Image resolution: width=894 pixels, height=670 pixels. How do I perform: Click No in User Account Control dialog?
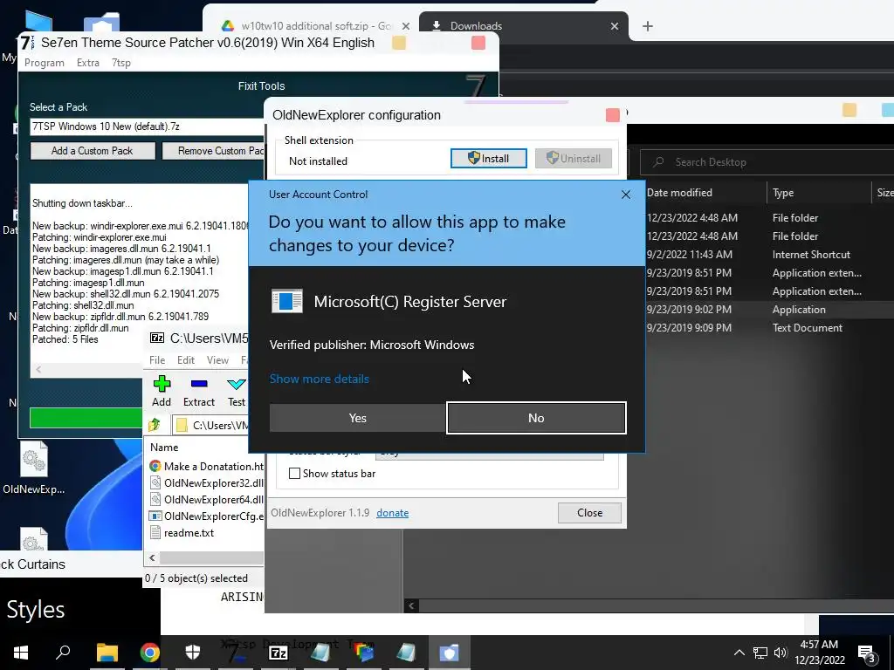pos(536,418)
